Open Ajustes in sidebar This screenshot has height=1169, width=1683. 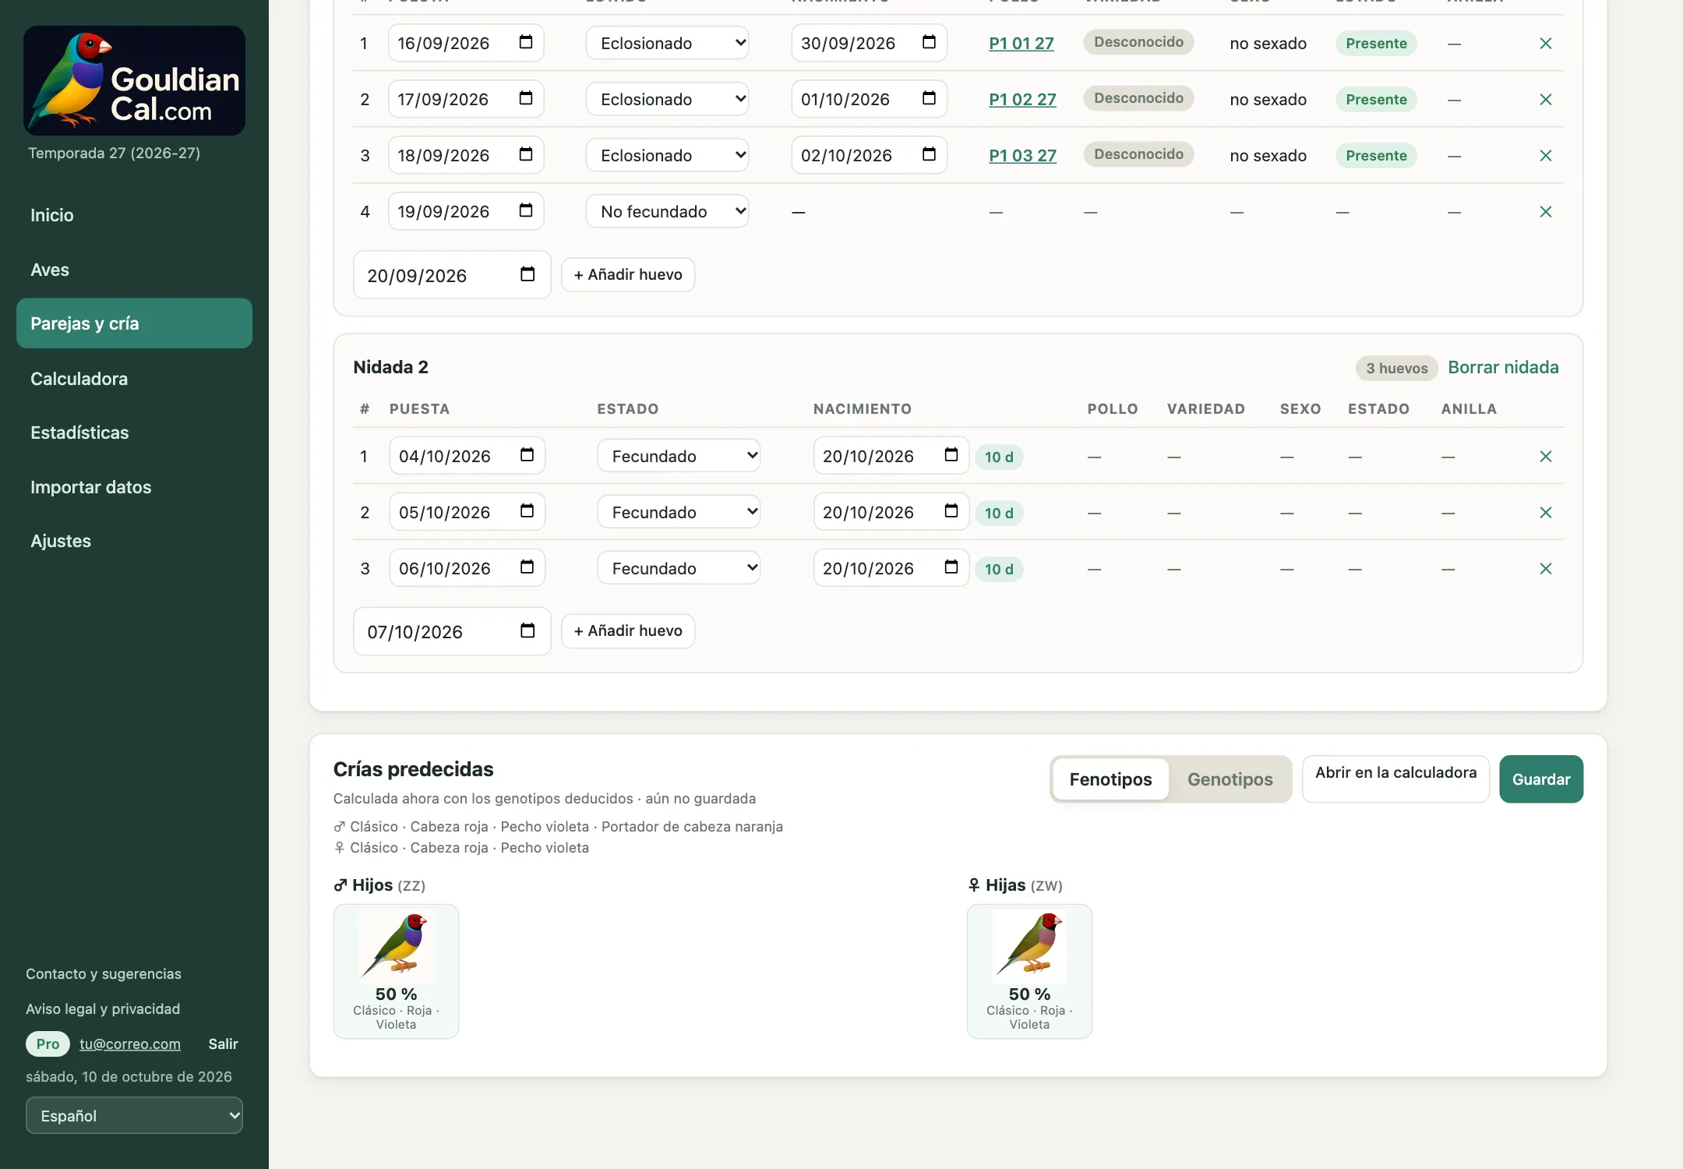click(x=134, y=541)
